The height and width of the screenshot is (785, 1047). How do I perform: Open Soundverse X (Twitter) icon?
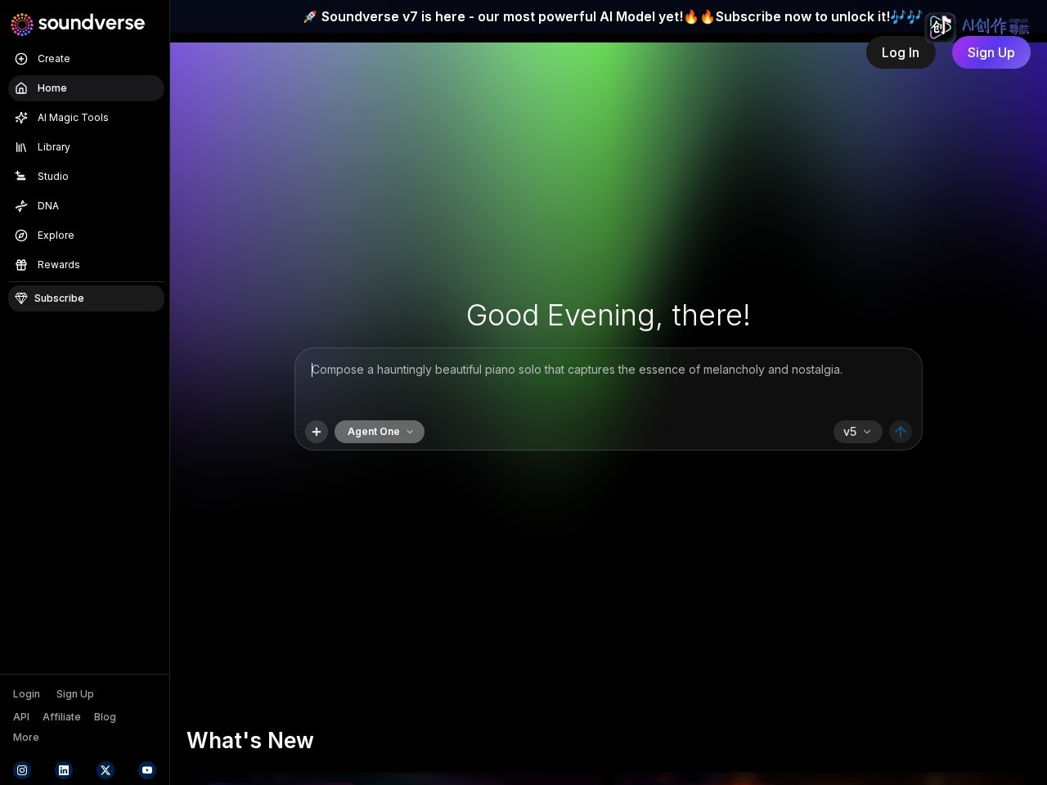[x=106, y=770]
